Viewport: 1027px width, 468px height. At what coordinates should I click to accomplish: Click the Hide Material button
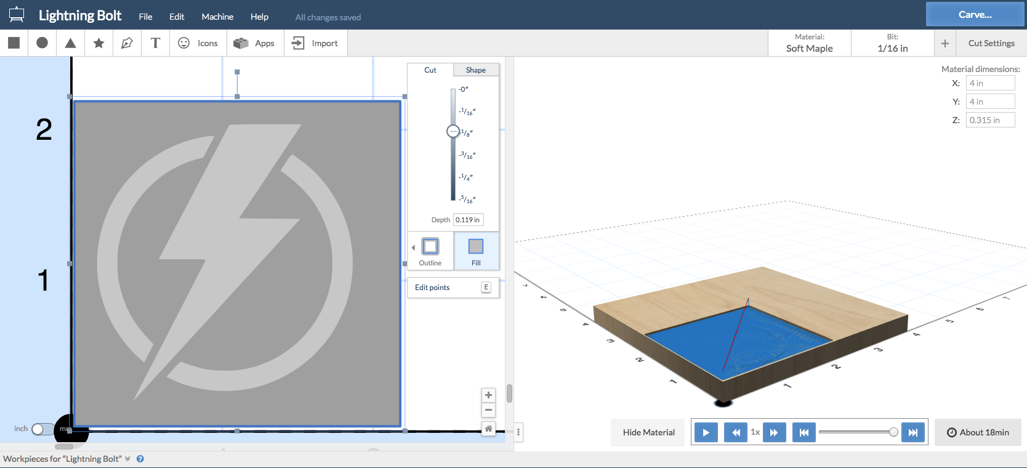648,432
